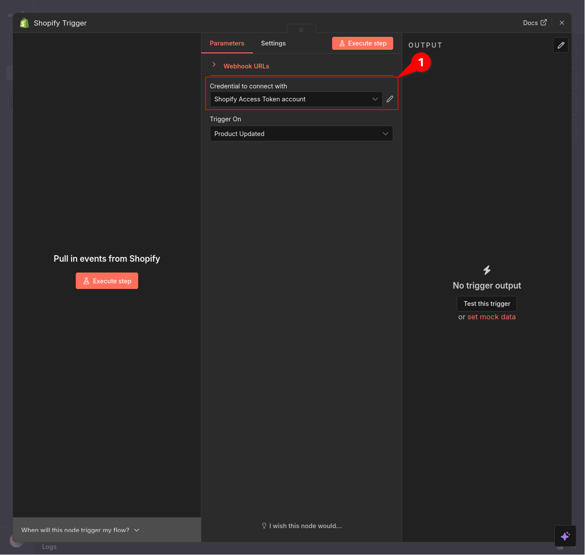Image resolution: width=585 pixels, height=555 pixels.
Task: Expand When will this node trigger my flow
Action: (81, 530)
